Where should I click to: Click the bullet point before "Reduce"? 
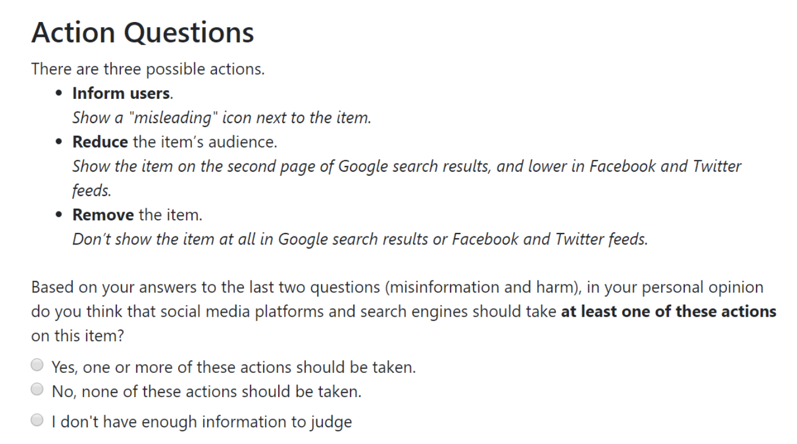tap(58, 142)
